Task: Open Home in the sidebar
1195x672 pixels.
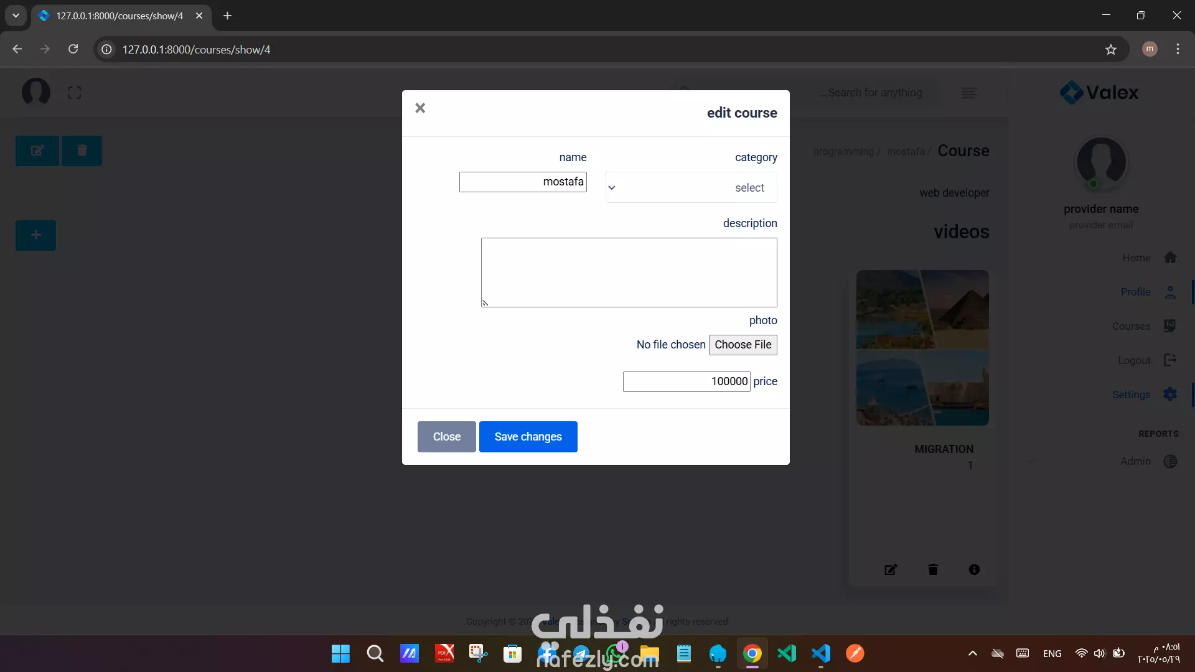Action: (x=1150, y=258)
